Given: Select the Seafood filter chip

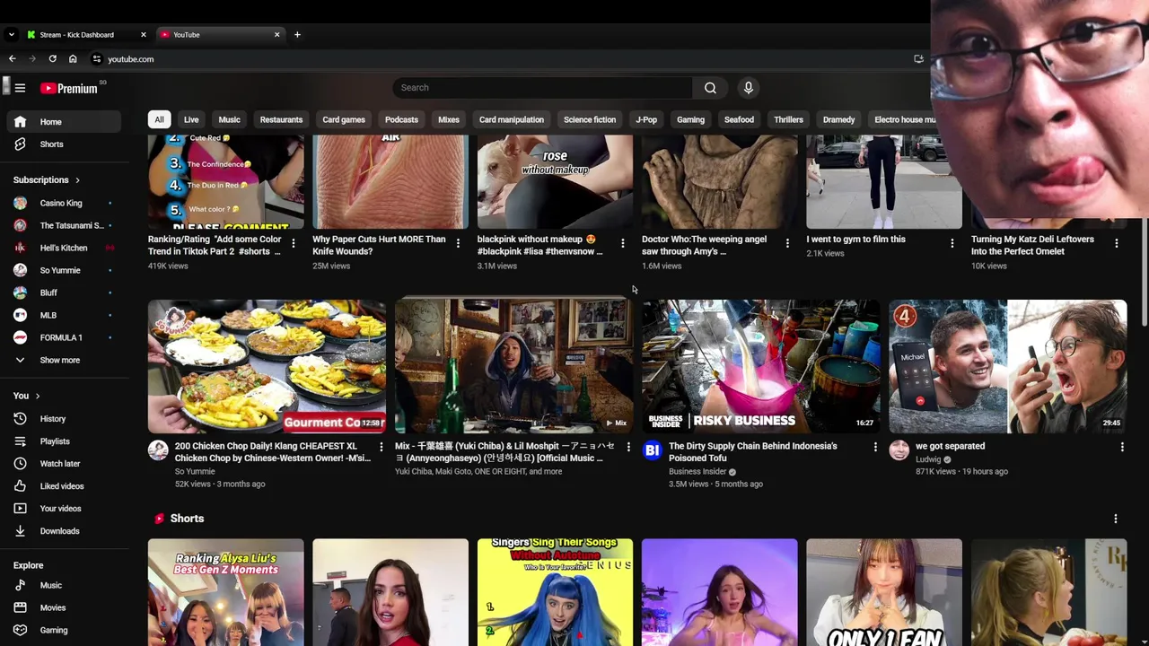Looking at the screenshot, I should click(739, 119).
